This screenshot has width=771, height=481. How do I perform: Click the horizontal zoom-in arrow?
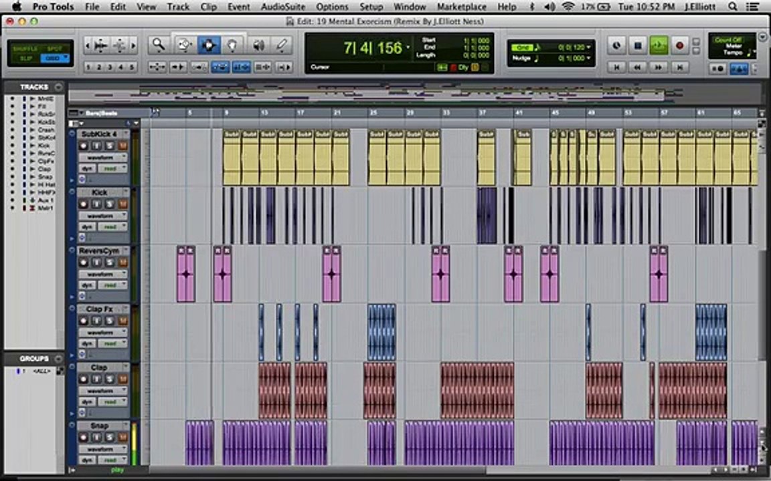click(x=133, y=45)
